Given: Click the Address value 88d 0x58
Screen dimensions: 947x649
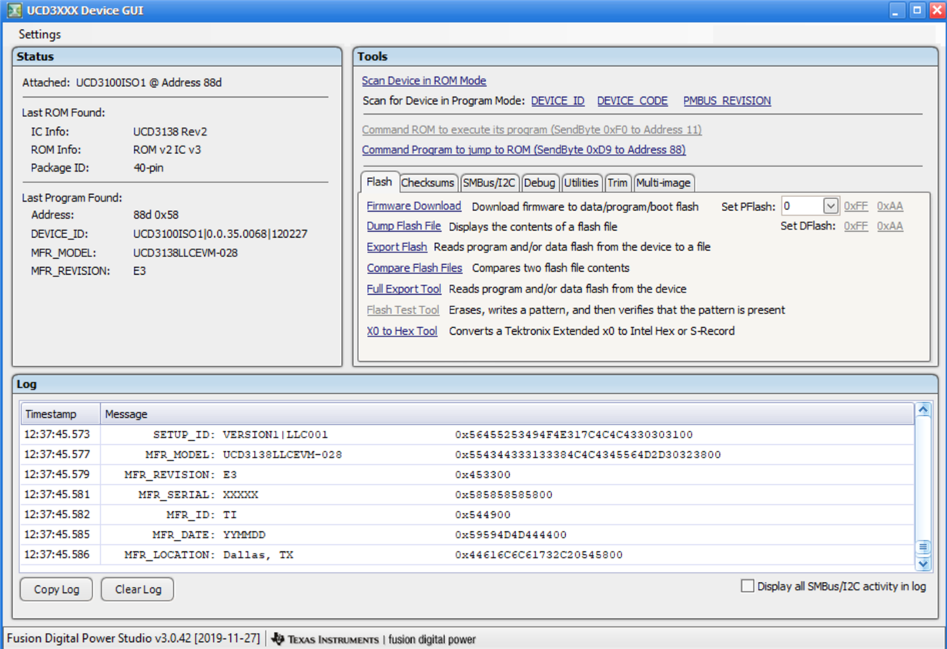Looking at the screenshot, I should click(156, 215).
